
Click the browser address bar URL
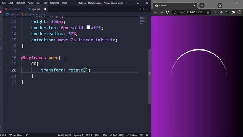(x=191, y=12)
